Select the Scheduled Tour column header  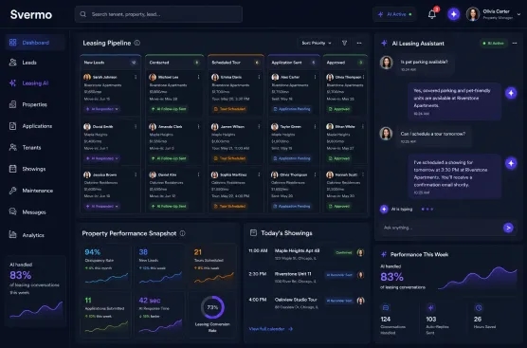coord(236,63)
